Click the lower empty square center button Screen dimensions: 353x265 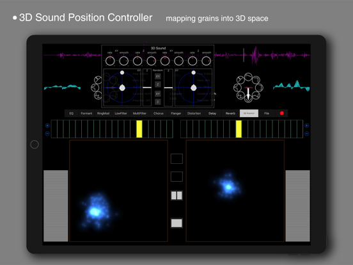pyautogui.click(x=176, y=177)
